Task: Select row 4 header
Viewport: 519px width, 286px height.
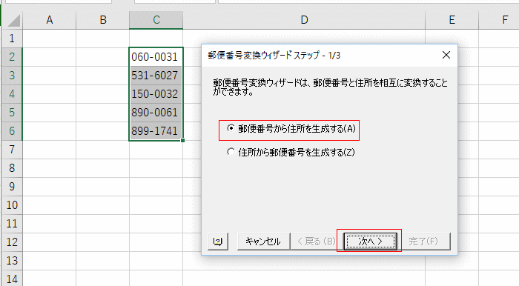Action: pos(12,94)
